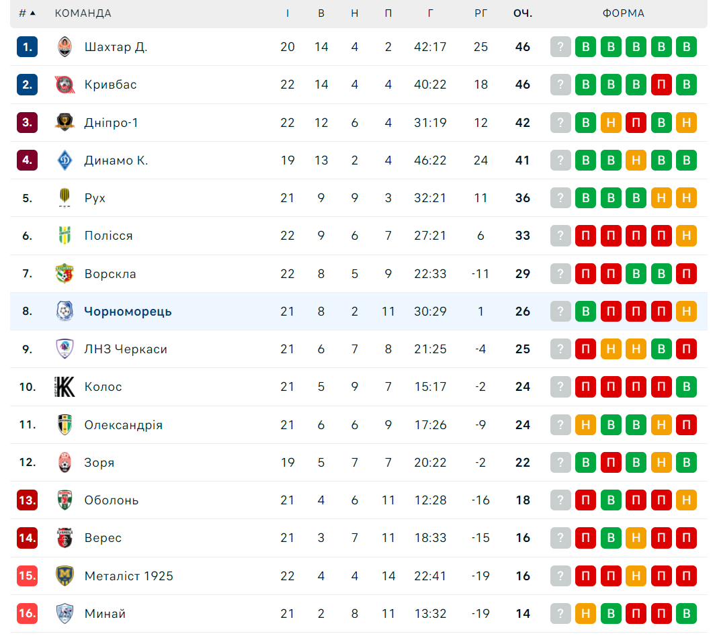Click Кривбас red П loss form badge
This screenshot has height=636, width=717.
point(661,85)
